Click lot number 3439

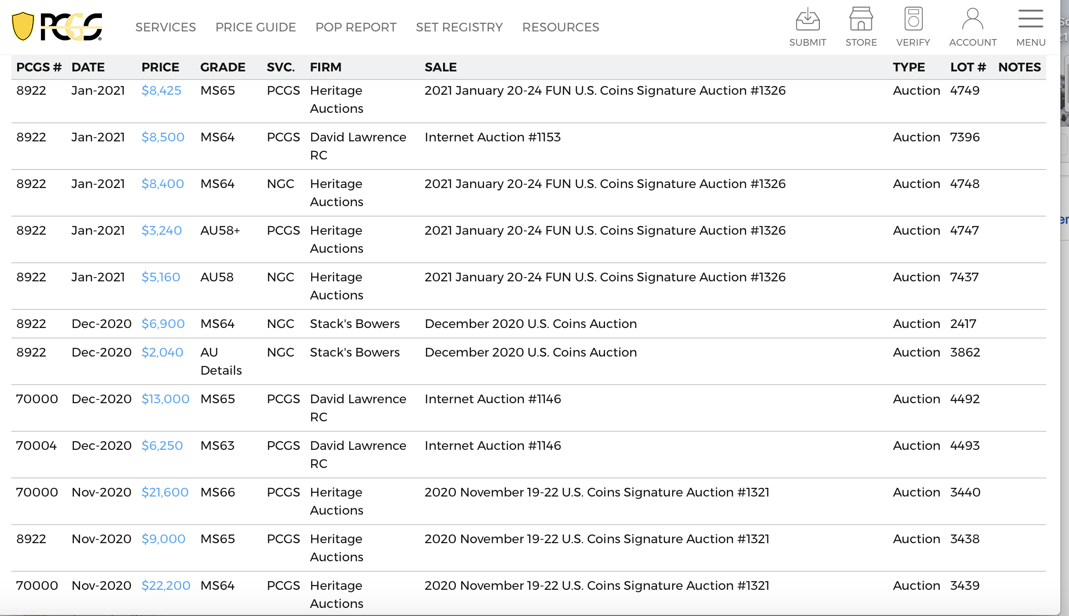point(965,586)
